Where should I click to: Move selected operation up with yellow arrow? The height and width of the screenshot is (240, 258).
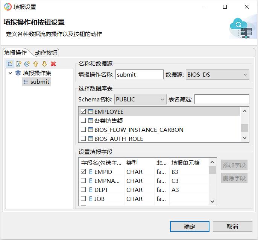[36, 64]
